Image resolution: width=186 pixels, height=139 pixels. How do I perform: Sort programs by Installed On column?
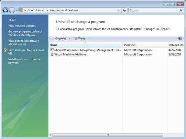click(176, 45)
